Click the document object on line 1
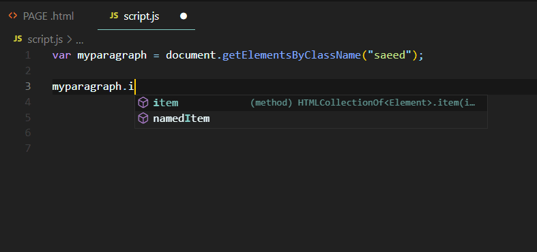The height and width of the screenshot is (252, 537). (191, 55)
